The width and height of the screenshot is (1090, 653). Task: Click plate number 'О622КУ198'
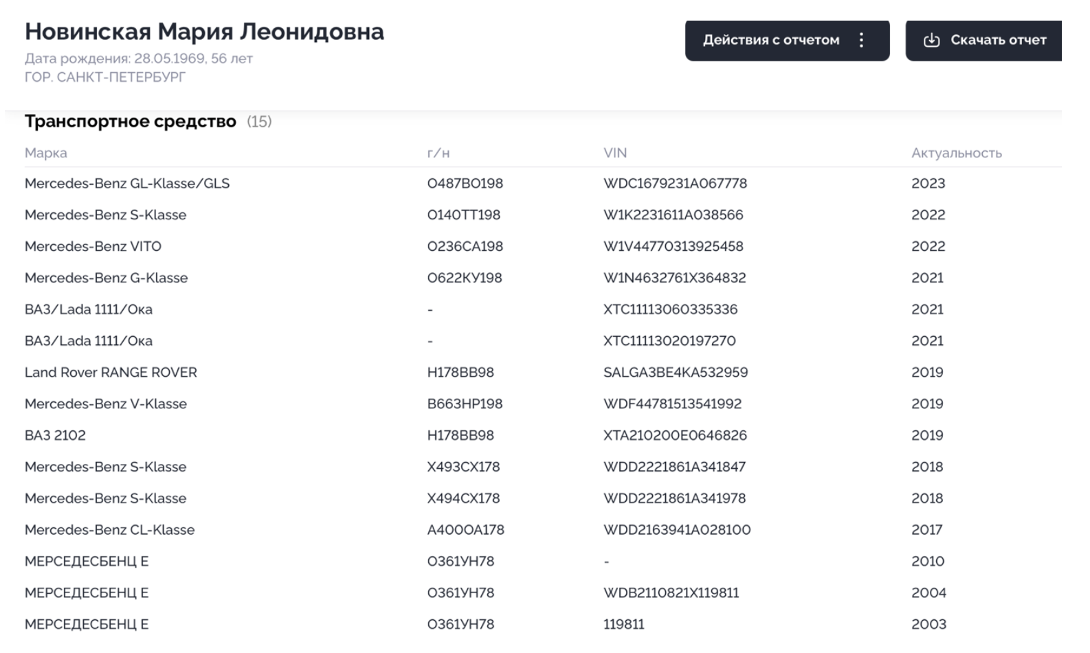pyautogui.click(x=465, y=278)
